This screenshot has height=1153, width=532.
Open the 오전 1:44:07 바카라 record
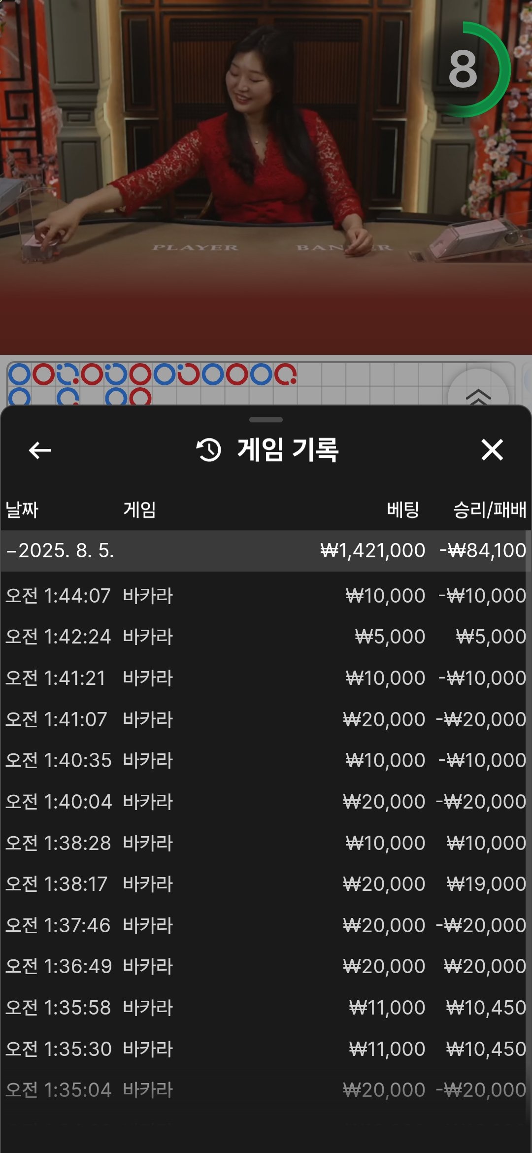[x=265, y=596]
